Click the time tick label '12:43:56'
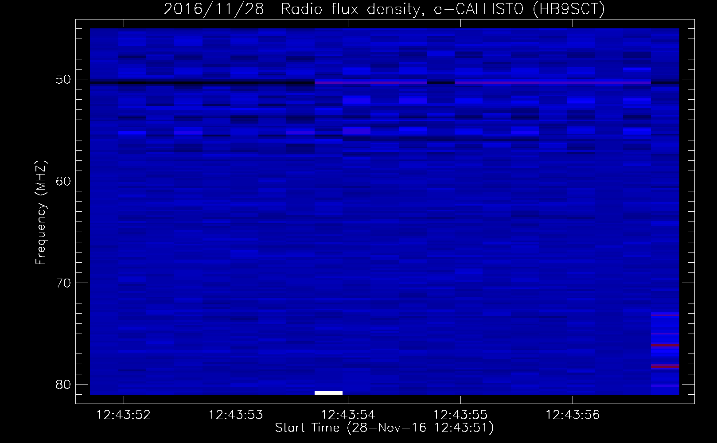 click(x=573, y=415)
